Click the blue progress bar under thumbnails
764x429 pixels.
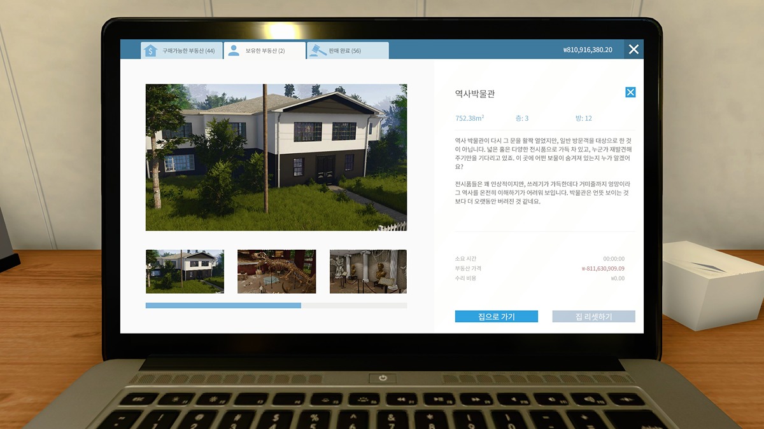[223, 306]
